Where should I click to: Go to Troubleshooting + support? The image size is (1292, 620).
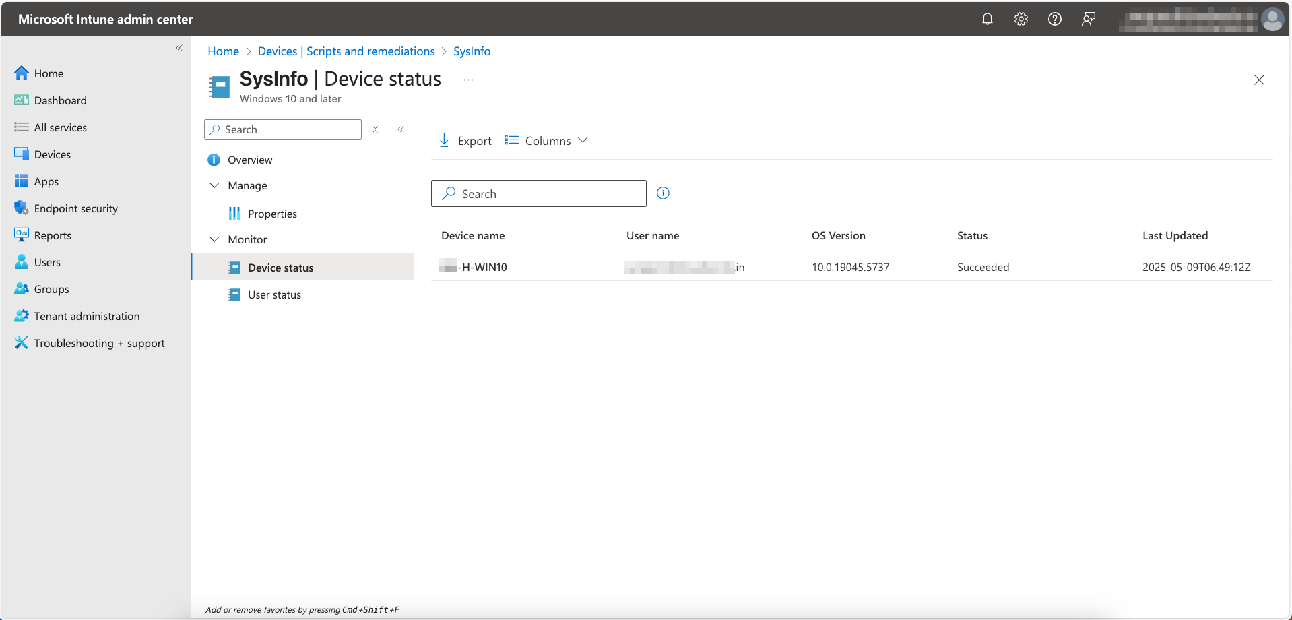(x=99, y=343)
